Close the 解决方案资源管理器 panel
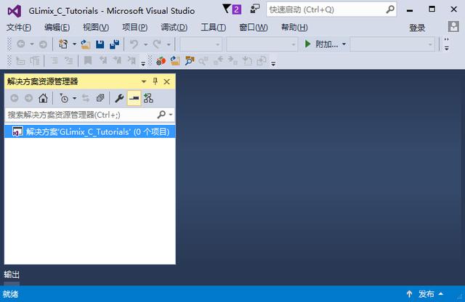The height and width of the screenshot is (302, 465). (166, 81)
